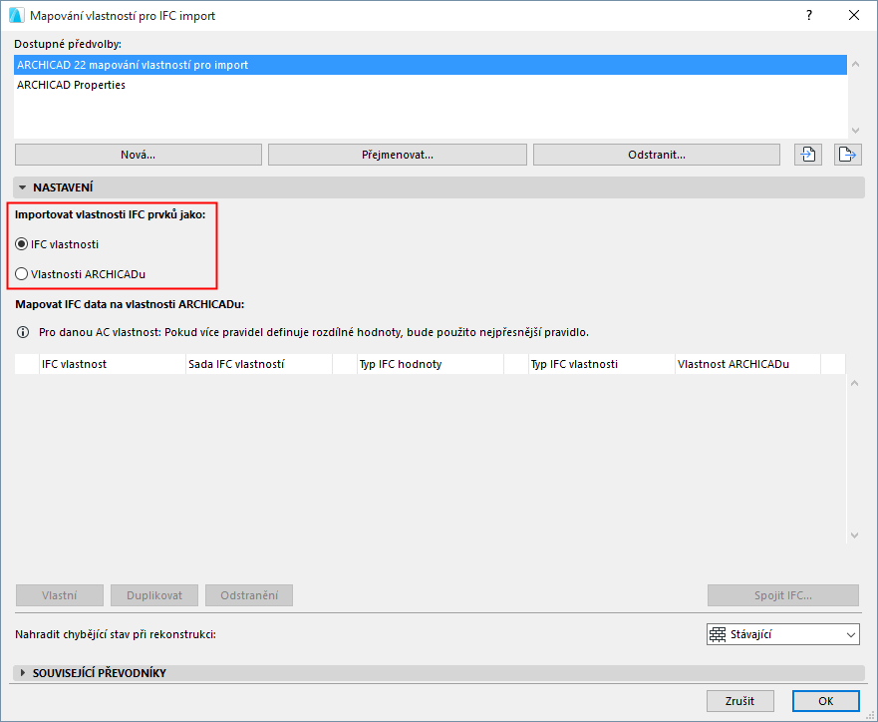Click the preset list scroll-up arrow
The width and height of the screenshot is (878, 722).
(856, 65)
